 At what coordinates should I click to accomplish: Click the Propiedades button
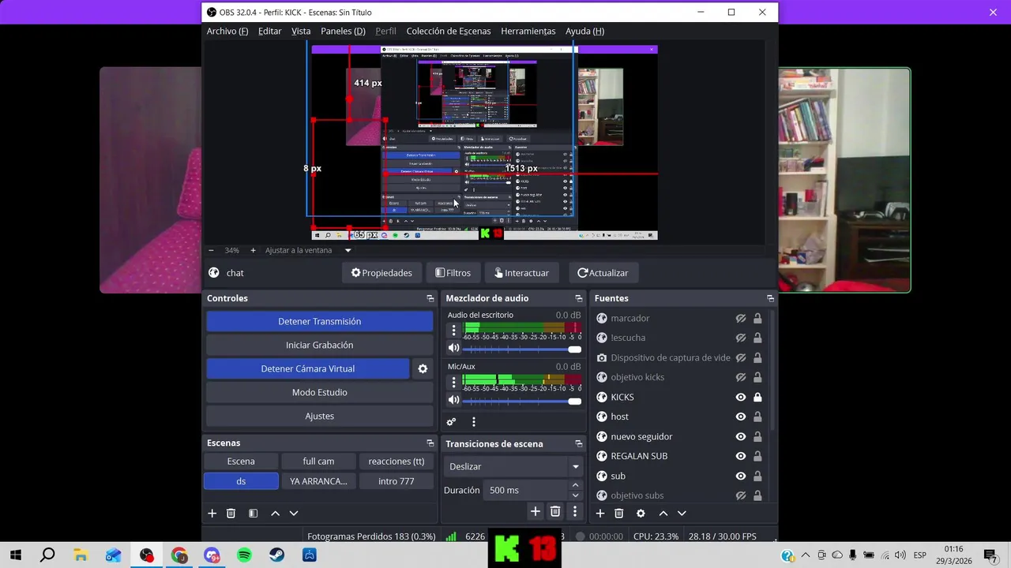tap(381, 273)
